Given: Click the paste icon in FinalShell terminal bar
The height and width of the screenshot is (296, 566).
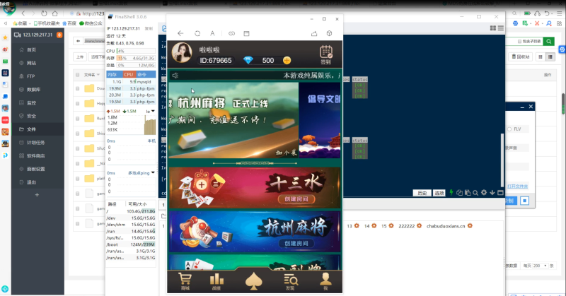Looking at the screenshot, I should (468, 193).
